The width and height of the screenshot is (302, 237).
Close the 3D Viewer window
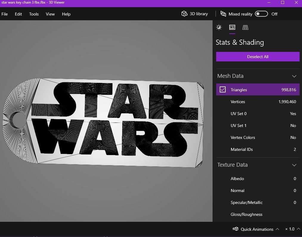point(296,2)
